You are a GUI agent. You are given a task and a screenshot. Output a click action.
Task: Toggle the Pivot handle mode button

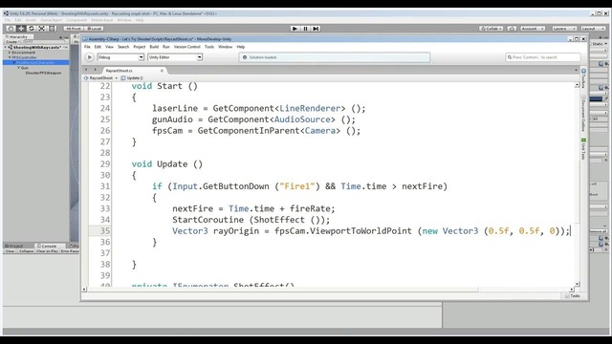pos(73,29)
